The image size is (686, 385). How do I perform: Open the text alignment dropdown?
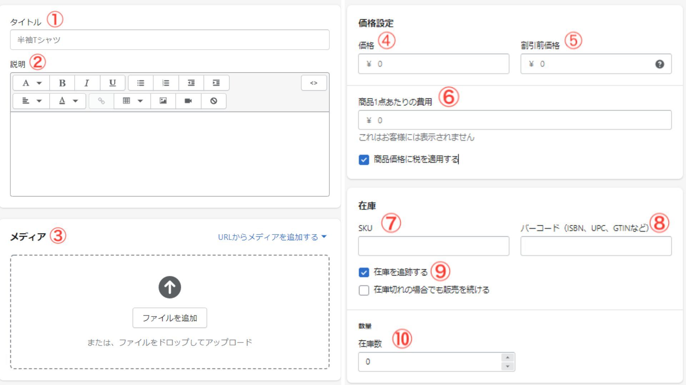(x=31, y=101)
